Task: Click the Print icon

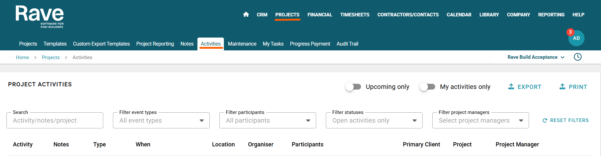Action: click(562, 87)
